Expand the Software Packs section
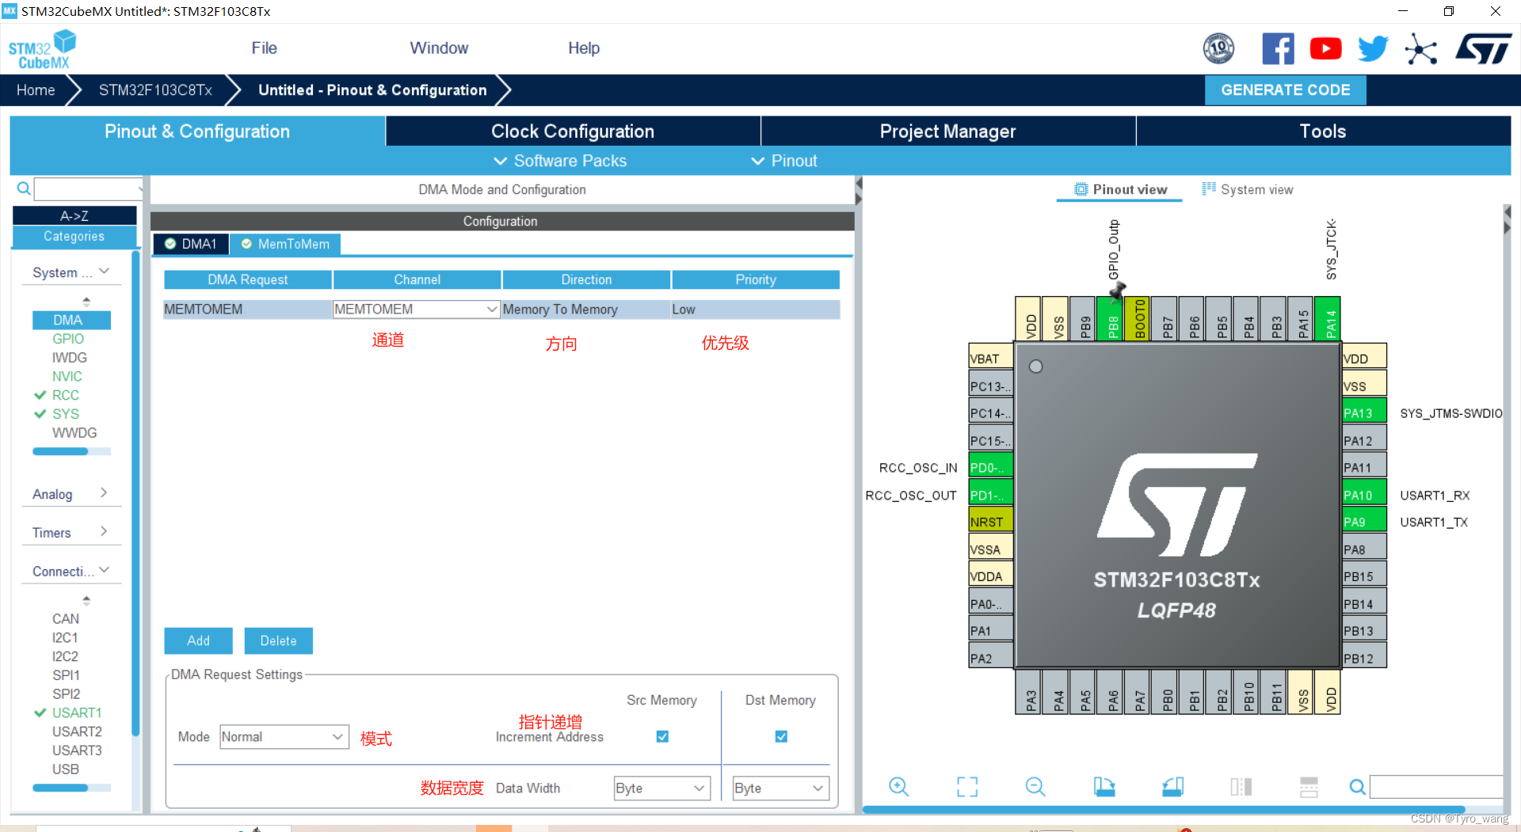The width and height of the screenshot is (1521, 832). tap(560, 161)
